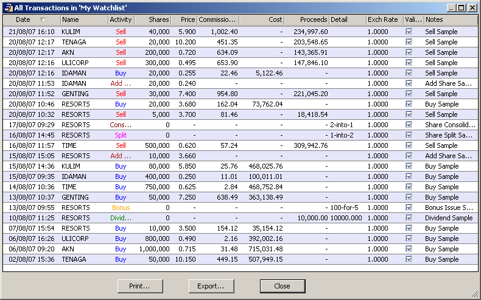Viewport: 481px width, 300px height.
Task: Click ULICORP Buy shares '800,000'
Action: [157, 239]
